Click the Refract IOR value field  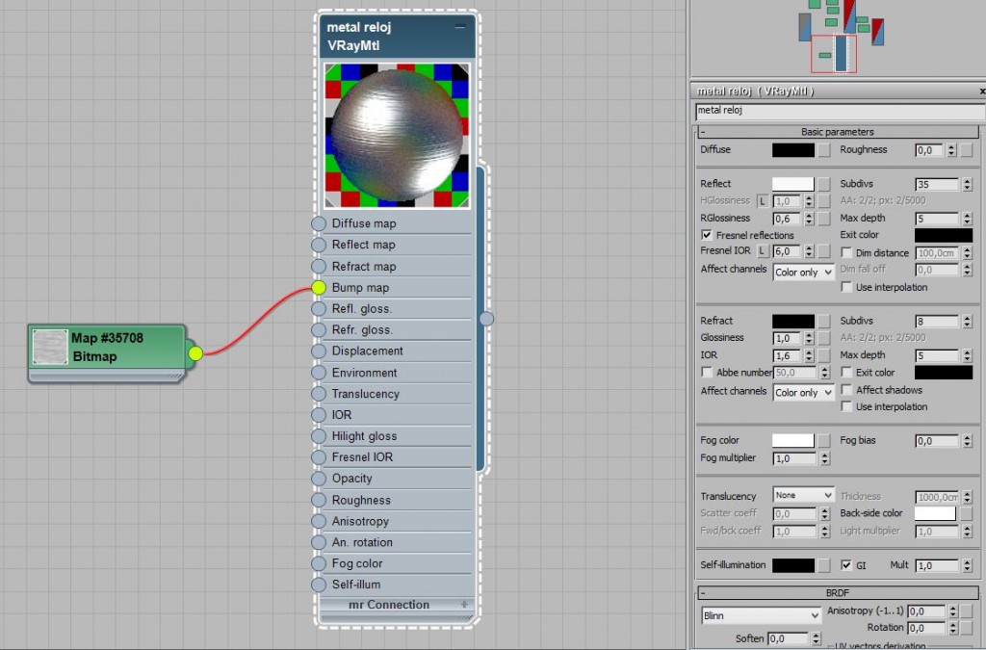[788, 355]
